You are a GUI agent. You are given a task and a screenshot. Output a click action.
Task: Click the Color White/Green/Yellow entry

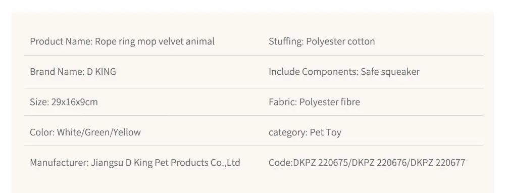(x=85, y=132)
